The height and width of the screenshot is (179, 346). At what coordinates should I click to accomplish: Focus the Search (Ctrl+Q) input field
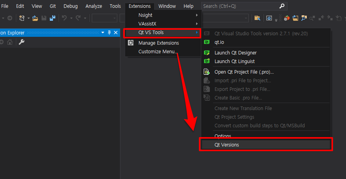tap(244, 6)
